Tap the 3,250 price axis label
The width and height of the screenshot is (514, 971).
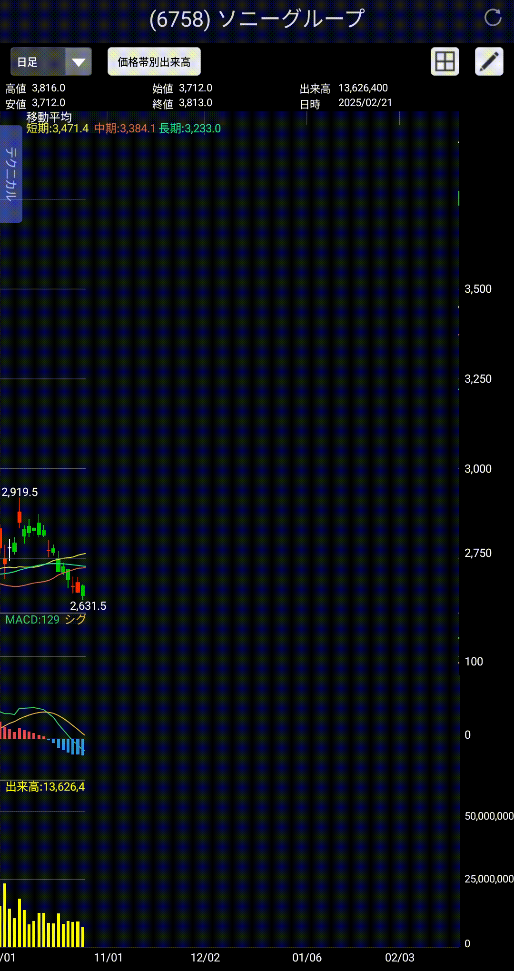point(478,379)
